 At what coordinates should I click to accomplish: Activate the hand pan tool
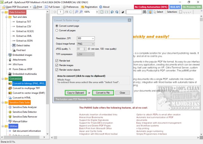[x=150, y=12]
